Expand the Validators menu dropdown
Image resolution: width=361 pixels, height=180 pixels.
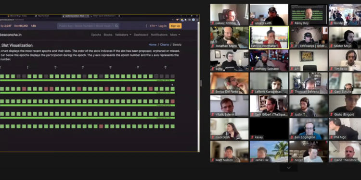click(x=123, y=35)
